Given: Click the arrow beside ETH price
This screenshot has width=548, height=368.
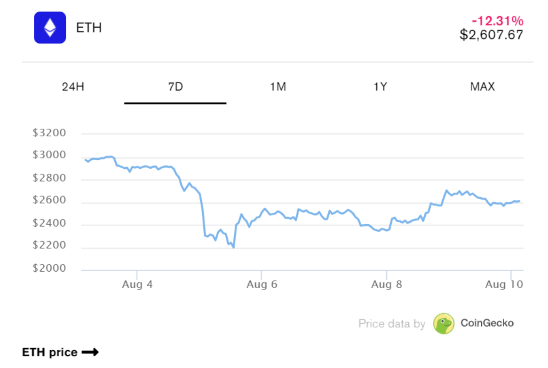Looking at the screenshot, I should pyautogui.click(x=90, y=352).
